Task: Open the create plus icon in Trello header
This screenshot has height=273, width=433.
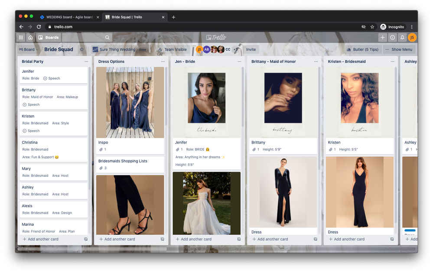Action: (x=382, y=37)
